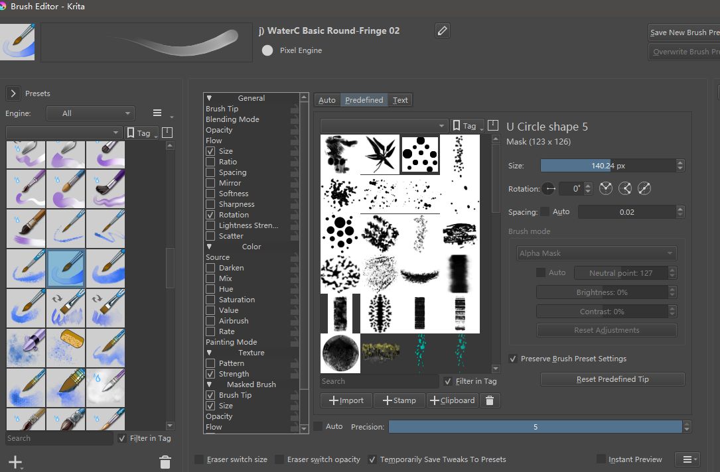720x472 pixels.
Task: Delete the selected brush tip with trash icon
Action: pyautogui.click(x=490, y=400)
